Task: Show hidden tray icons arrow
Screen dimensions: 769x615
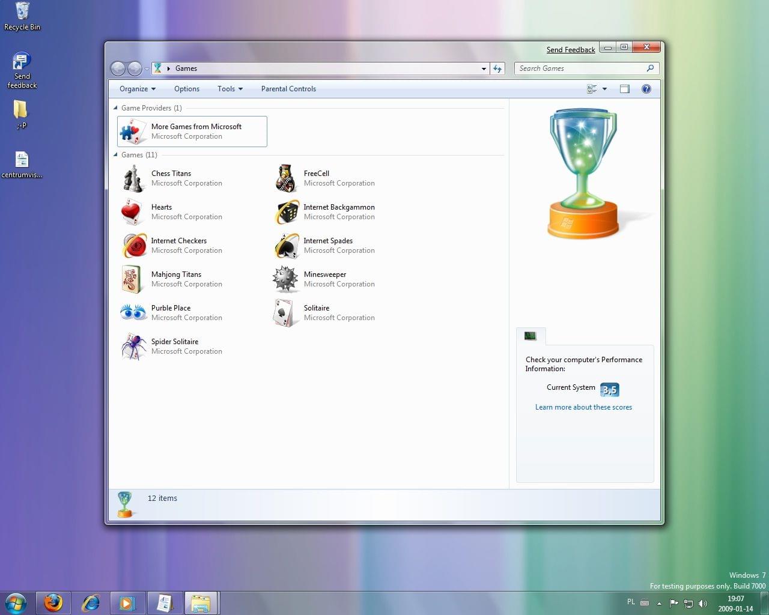Action: 659,603
